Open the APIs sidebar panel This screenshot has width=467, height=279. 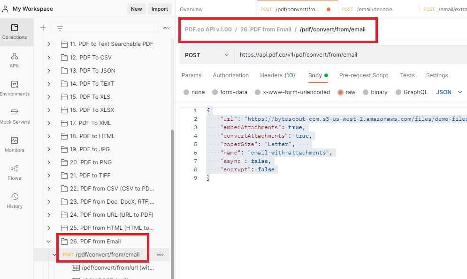pyautogui.click(x=15, y=60)
